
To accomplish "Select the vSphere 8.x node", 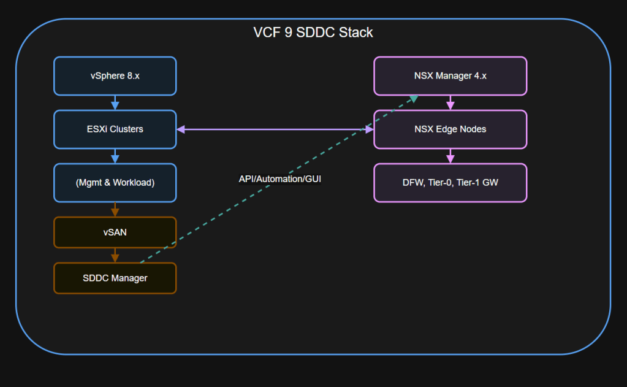I will pos(115,75).
